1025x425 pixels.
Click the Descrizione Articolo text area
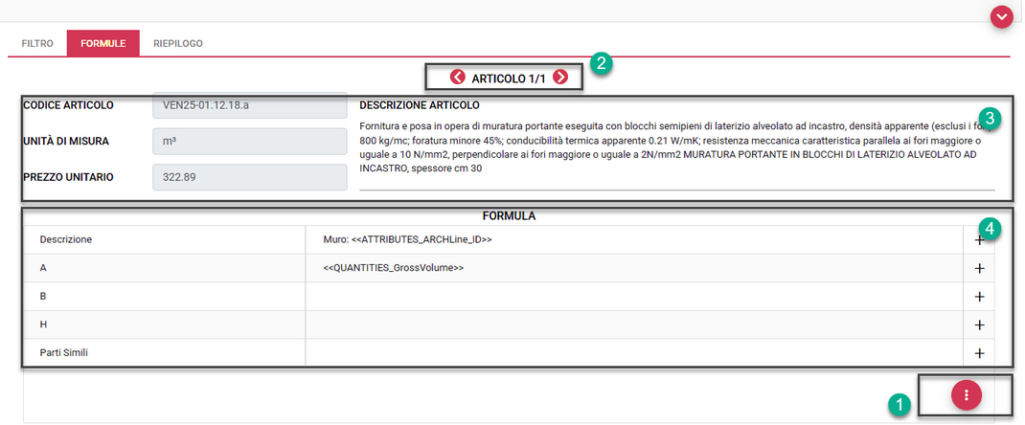point(671,147)
